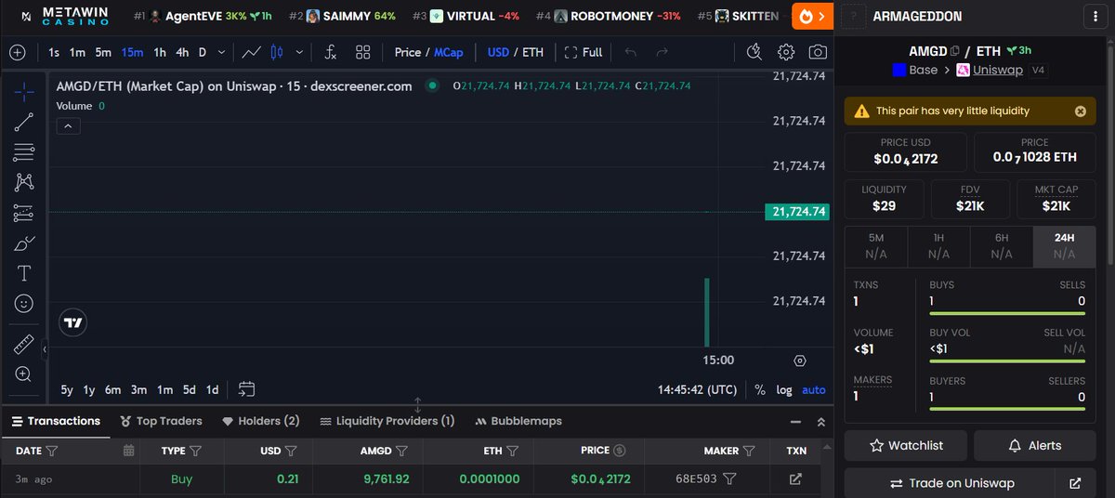Switch to the Top Traders tab
Viewport: 1115px width, 498px height.
click(x=161, y=421)
